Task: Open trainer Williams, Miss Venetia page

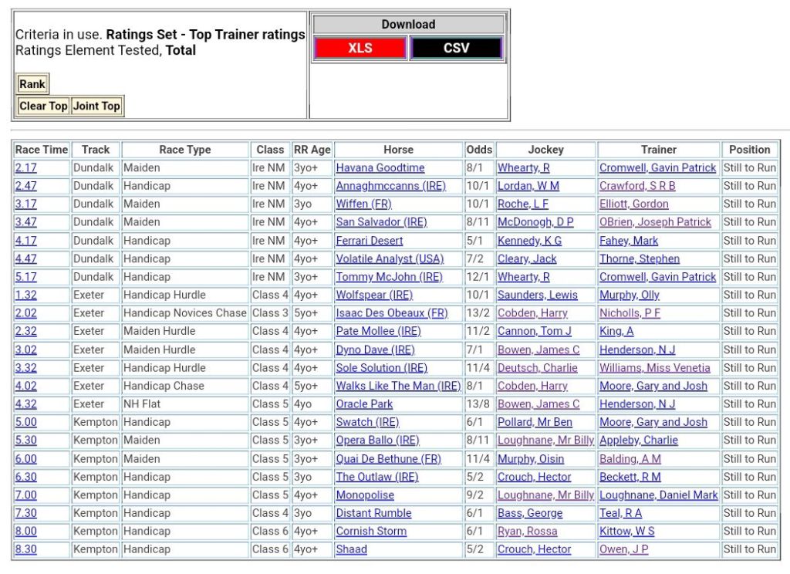Action: pyautogui.click(x=655, y=368)
